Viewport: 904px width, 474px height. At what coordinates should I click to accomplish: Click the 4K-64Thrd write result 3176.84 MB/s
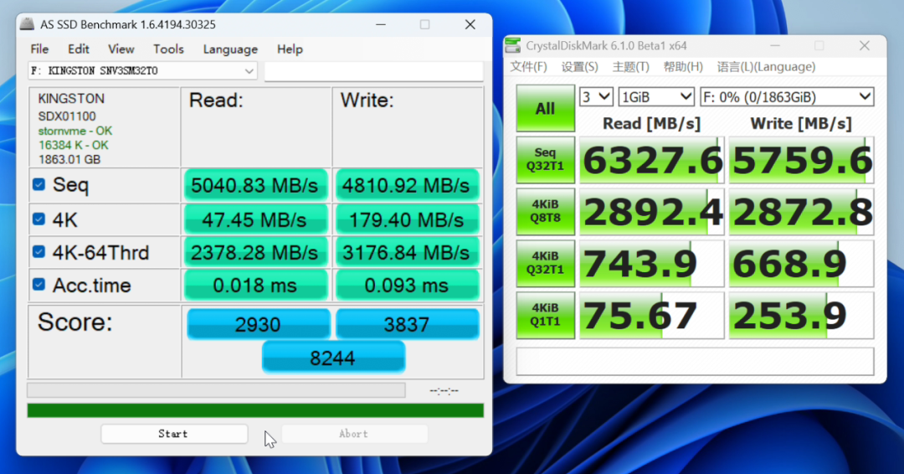pos(407,253)
